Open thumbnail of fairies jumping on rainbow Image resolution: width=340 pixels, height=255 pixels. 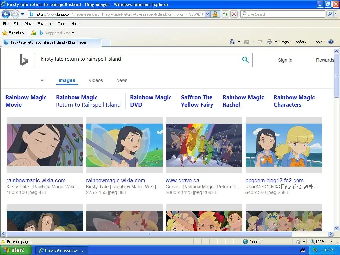(204, 145)
